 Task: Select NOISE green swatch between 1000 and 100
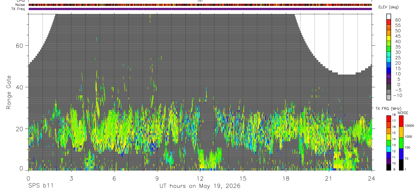[x=401, y=142]
